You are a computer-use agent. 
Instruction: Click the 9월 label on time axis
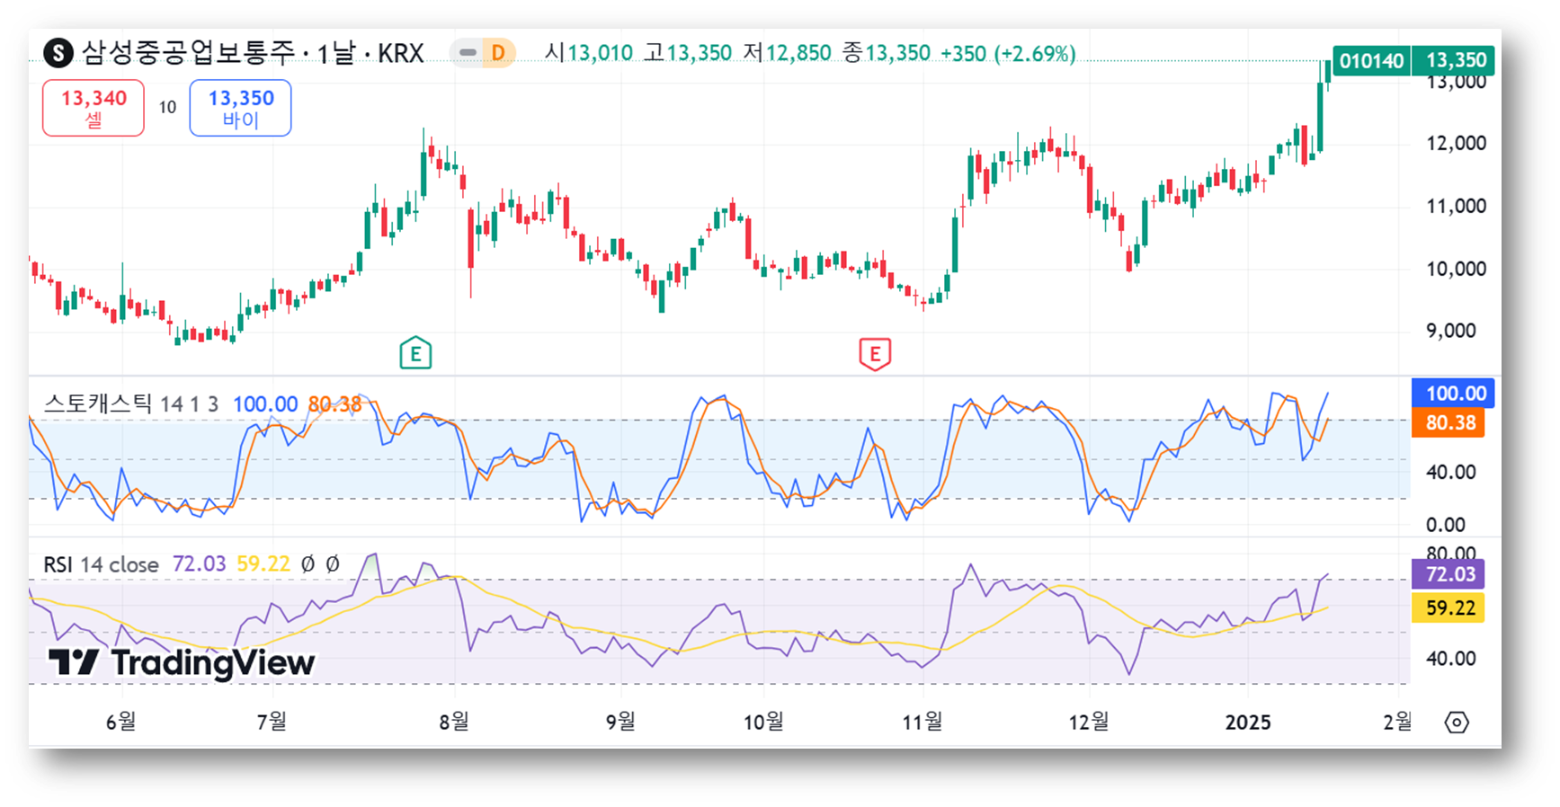coord(620,722)
